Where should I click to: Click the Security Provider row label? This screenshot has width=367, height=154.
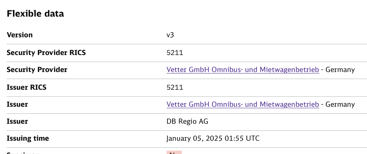37,70
